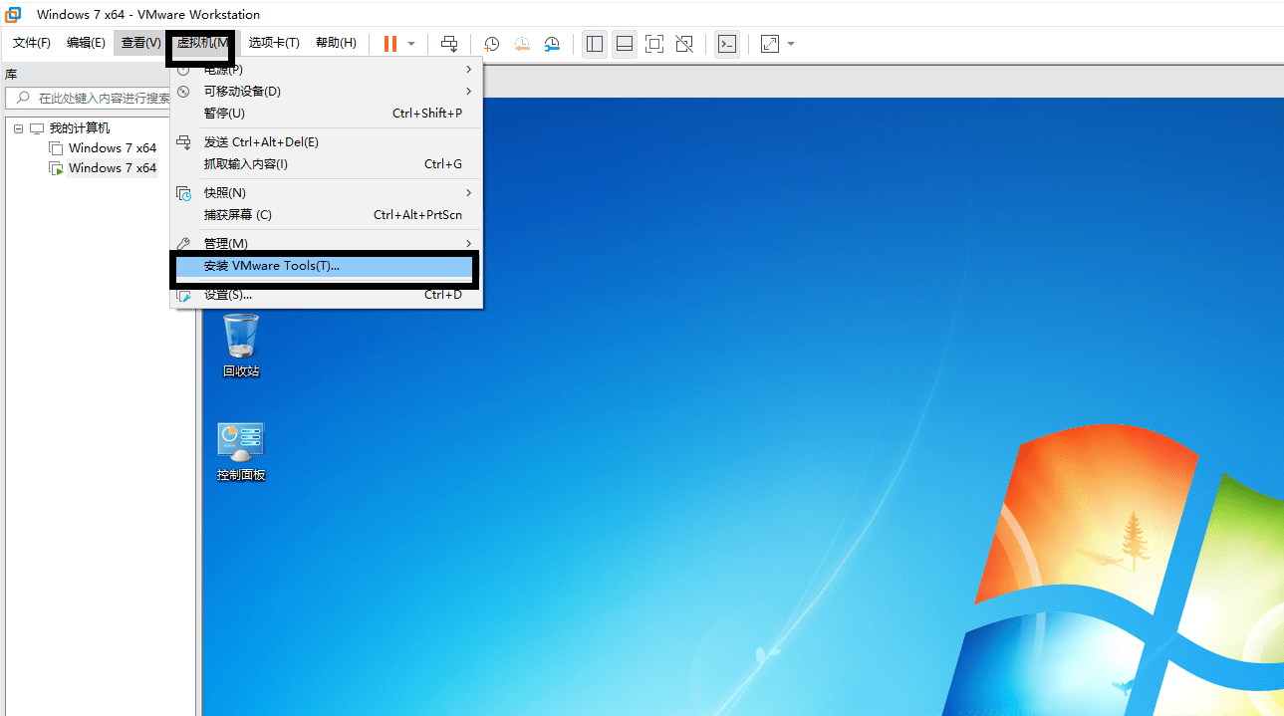This screenshot has height=716, width=1284.
Task: Open the dropdown arrow beside the stretch icon
Action: pos(791,44)
